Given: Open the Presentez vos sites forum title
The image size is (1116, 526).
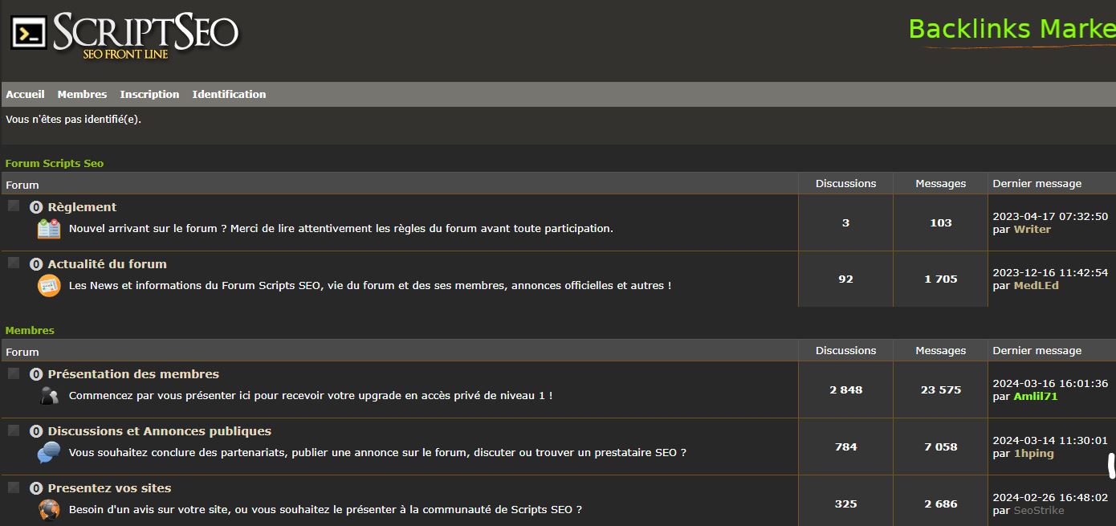Looking at the screenshot, I should coord(109,488).
